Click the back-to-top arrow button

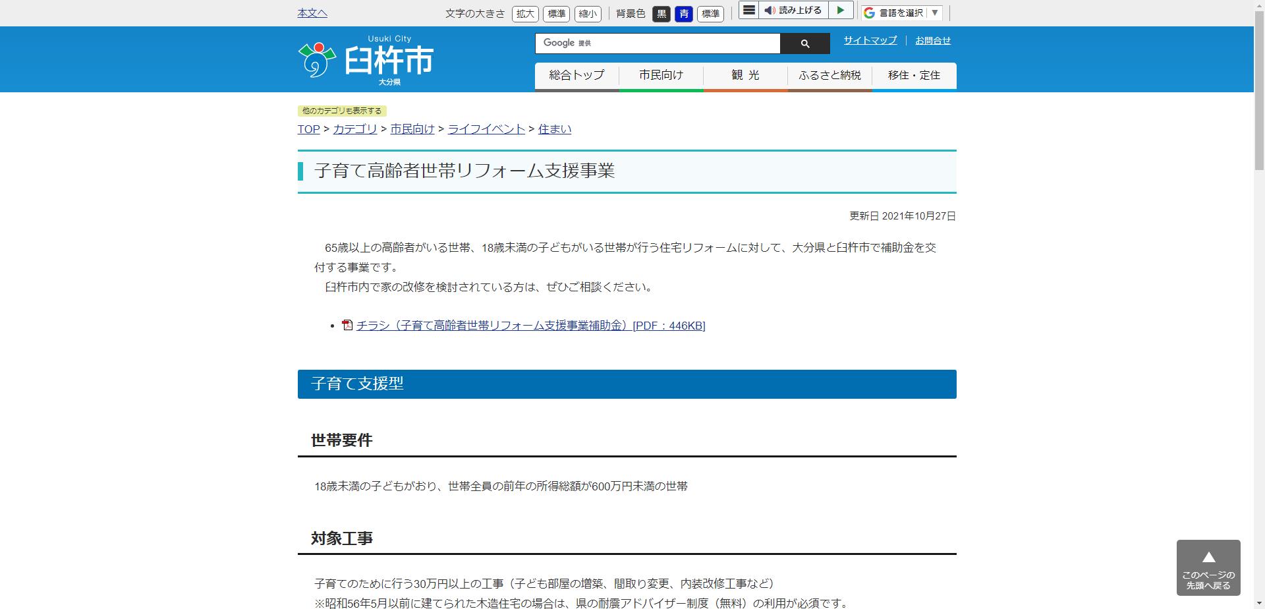(1208, 568)
